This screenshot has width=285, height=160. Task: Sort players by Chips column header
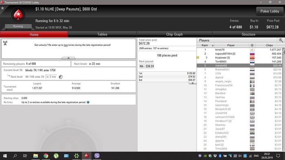269,45
